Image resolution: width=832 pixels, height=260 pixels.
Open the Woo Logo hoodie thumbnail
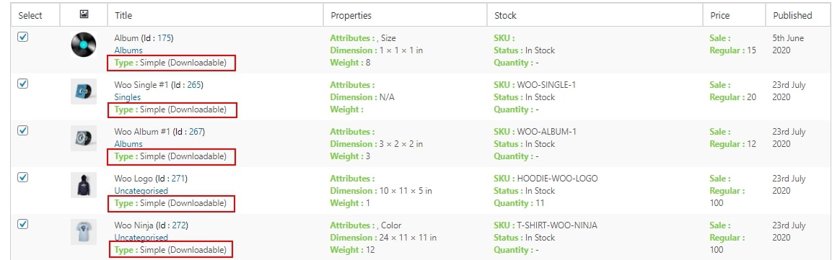click(x=84, y=185)
